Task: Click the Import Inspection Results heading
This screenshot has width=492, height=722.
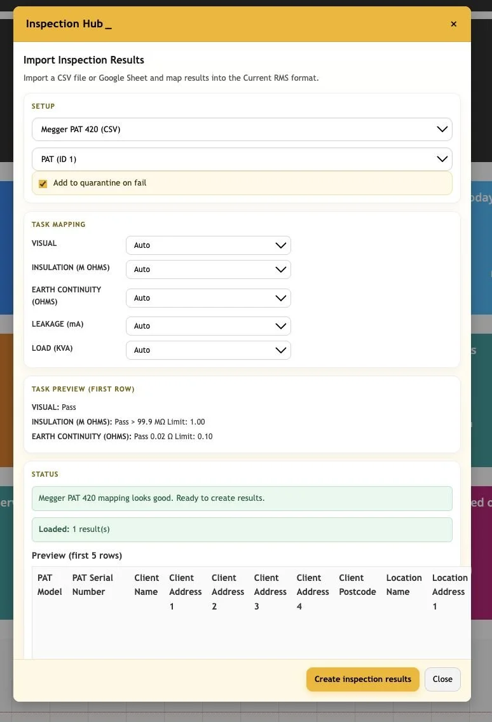Action: click(x=84, y=60)
